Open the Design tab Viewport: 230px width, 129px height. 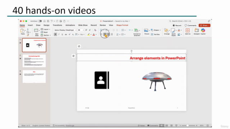pos(46,25)
